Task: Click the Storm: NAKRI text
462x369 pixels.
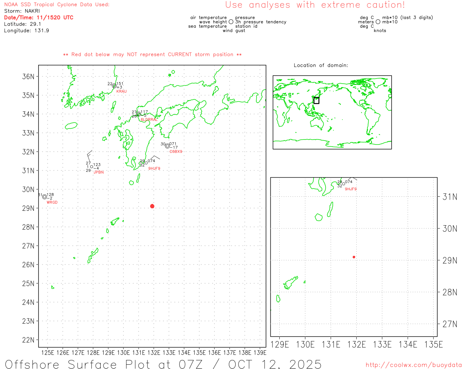Action: point(22,11)
